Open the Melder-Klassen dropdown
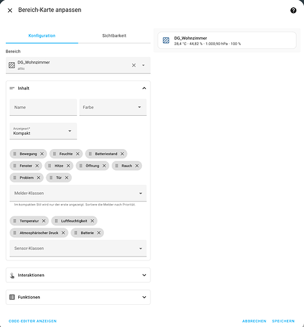 pyautogui.click(x=78, y=193)
